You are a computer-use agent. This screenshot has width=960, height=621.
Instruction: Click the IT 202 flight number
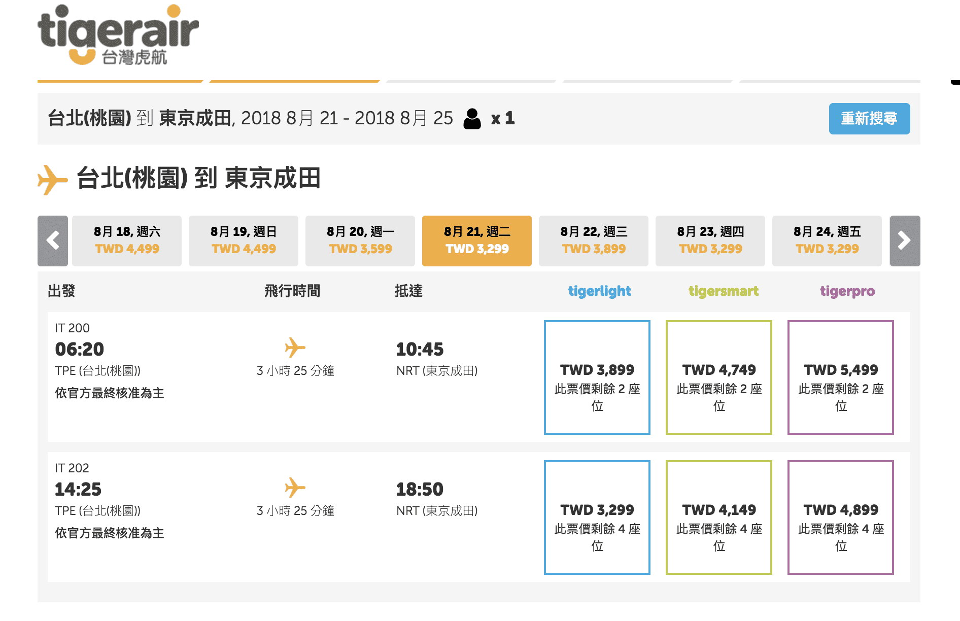(72, 468)
